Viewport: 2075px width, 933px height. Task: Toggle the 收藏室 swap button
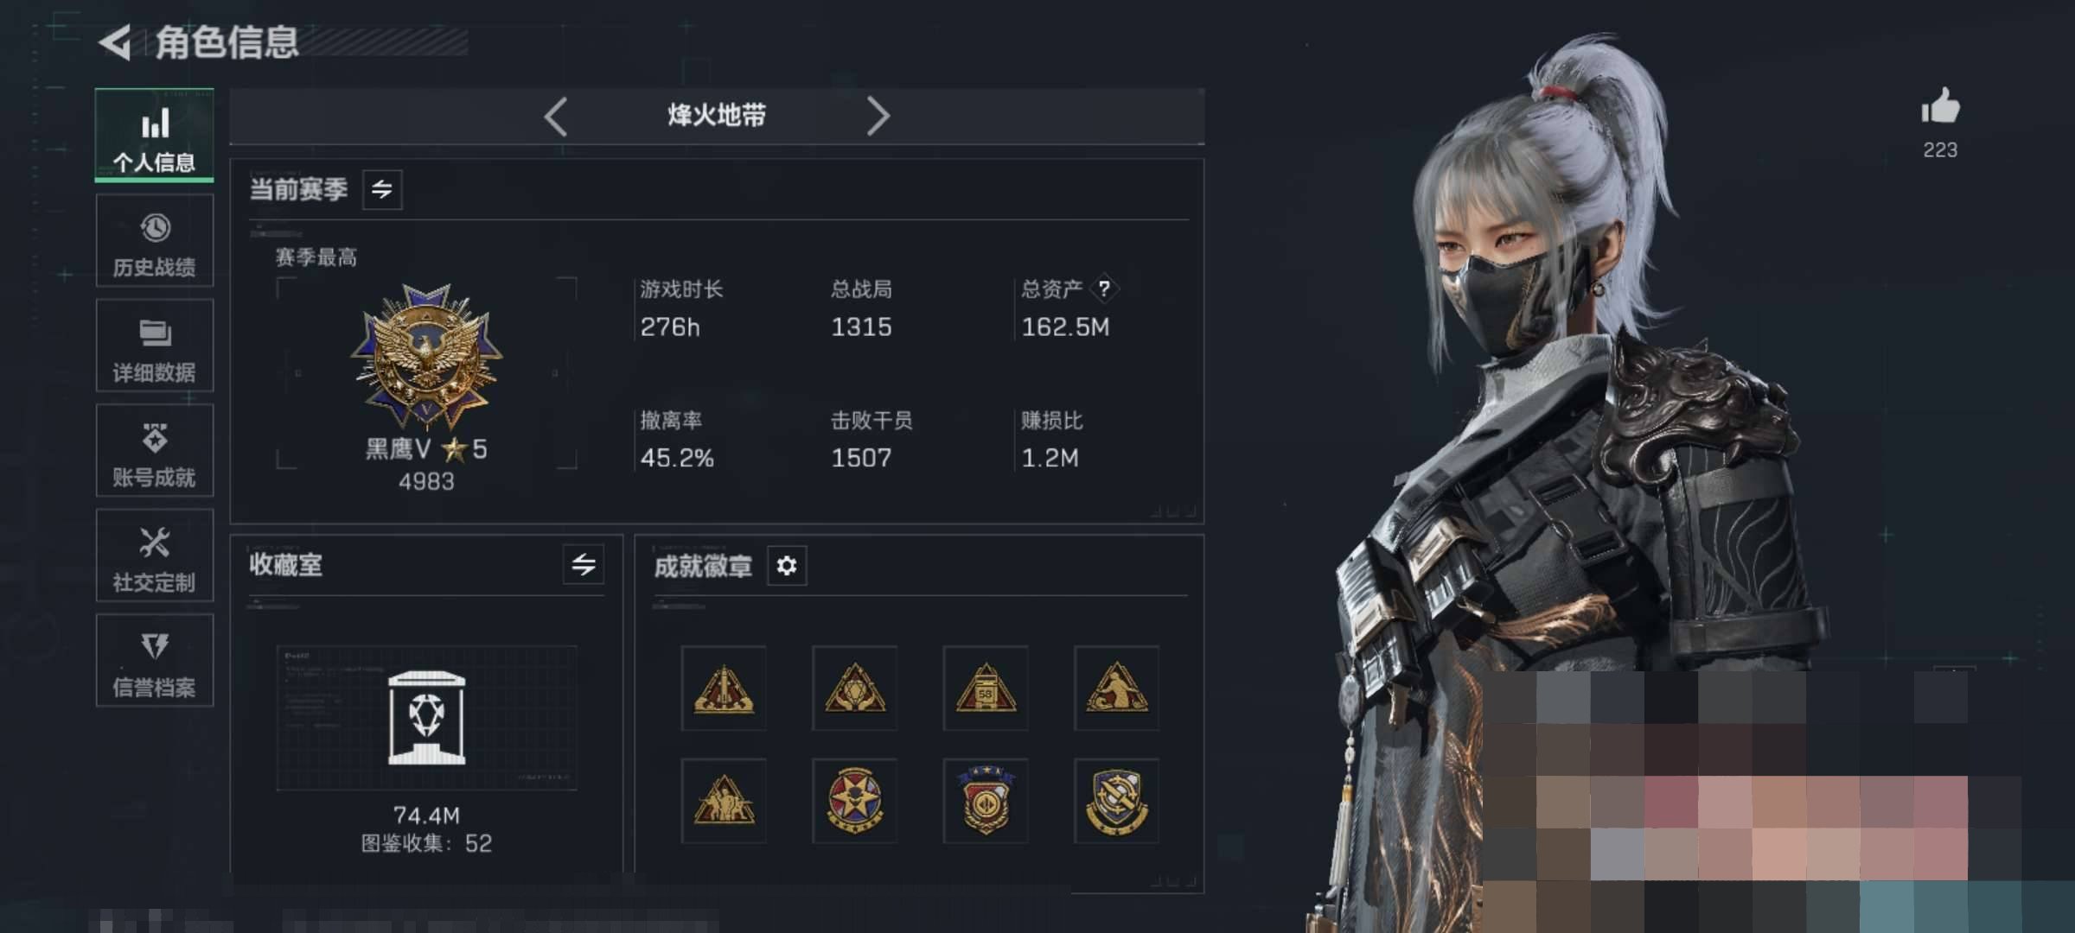click(584, 565)
